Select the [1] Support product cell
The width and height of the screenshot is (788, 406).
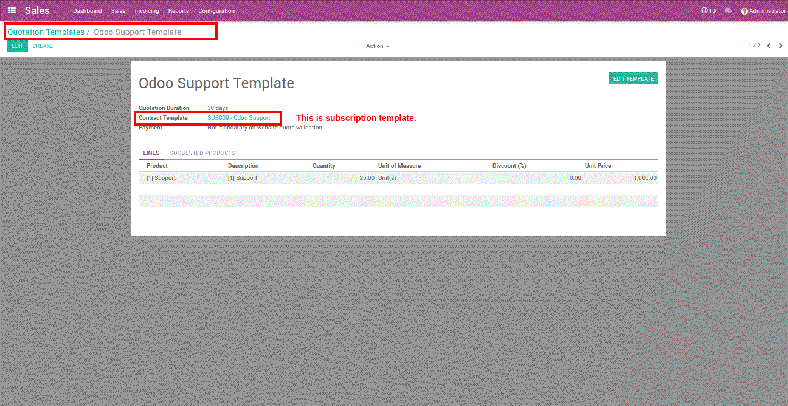coord(161,178)
